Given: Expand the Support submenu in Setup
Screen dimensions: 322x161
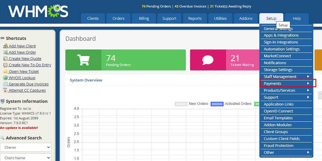Looking at the screenshot, I should 287,97.
